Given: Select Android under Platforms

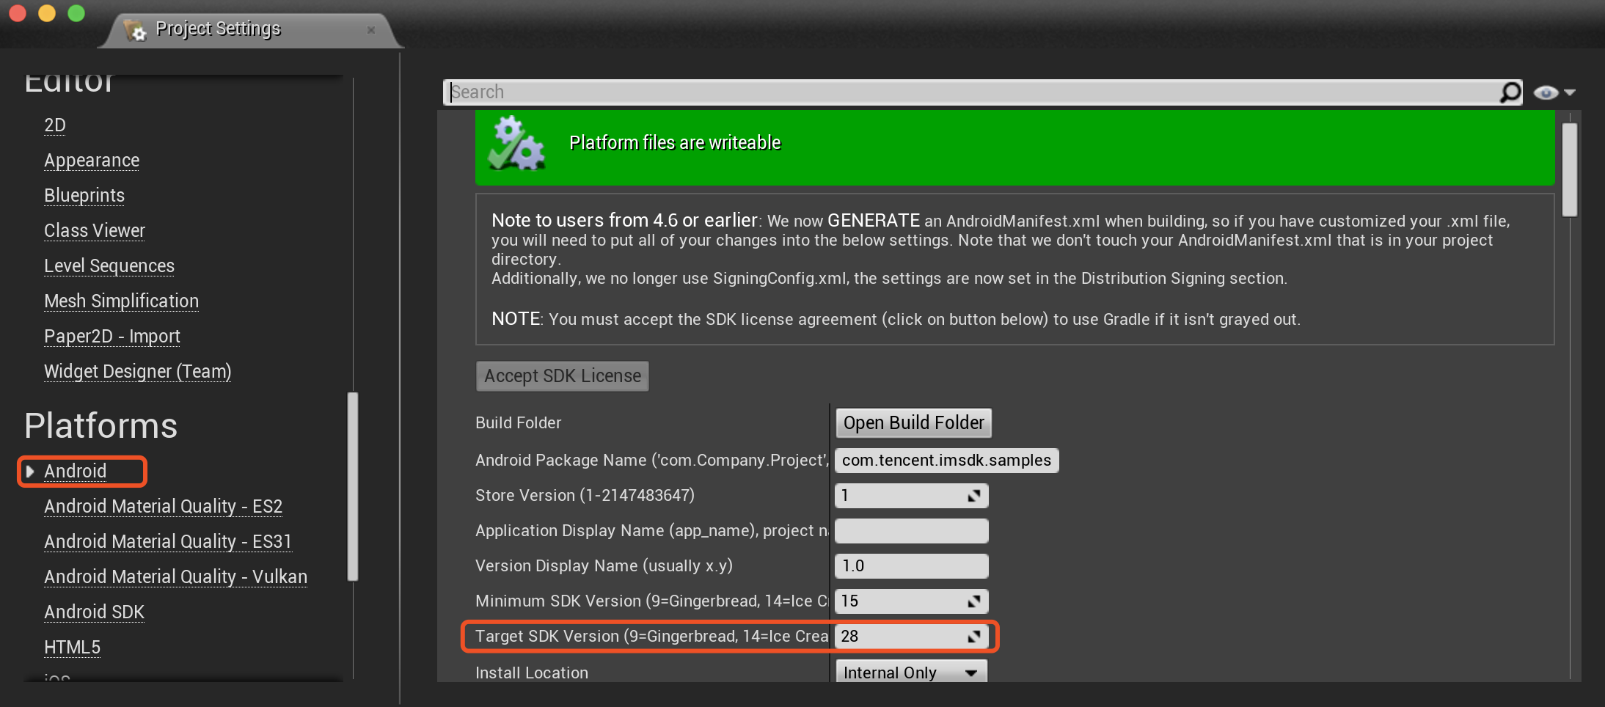Looking at the screenshot, I should pyautogui.click(x=76, y=472).
